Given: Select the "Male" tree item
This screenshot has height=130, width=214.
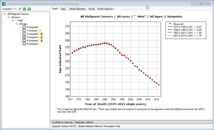Looking at the screenshot, I should (x=19, y=20).
